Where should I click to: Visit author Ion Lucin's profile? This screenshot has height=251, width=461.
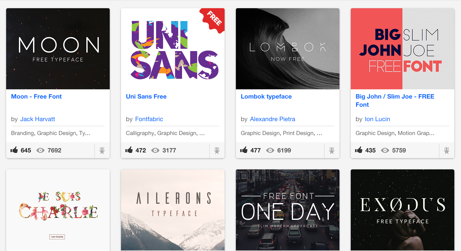point(377,119)
